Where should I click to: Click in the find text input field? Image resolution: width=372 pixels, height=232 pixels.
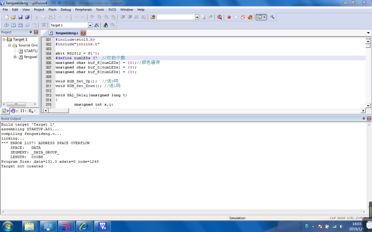[176, 17]
